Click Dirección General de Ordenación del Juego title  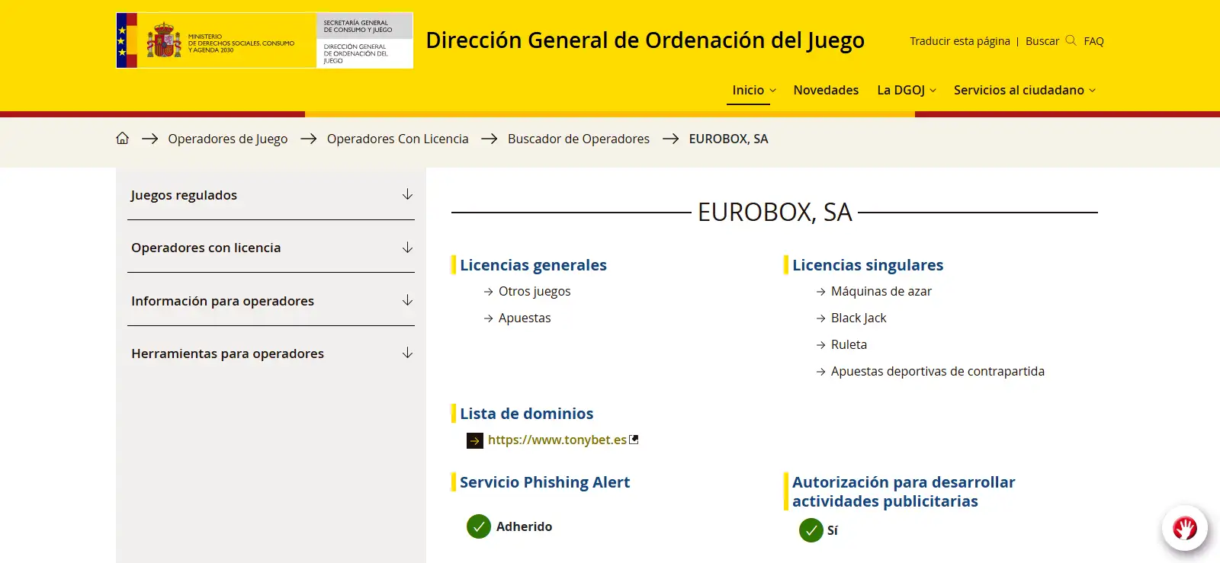coord(645,40)
